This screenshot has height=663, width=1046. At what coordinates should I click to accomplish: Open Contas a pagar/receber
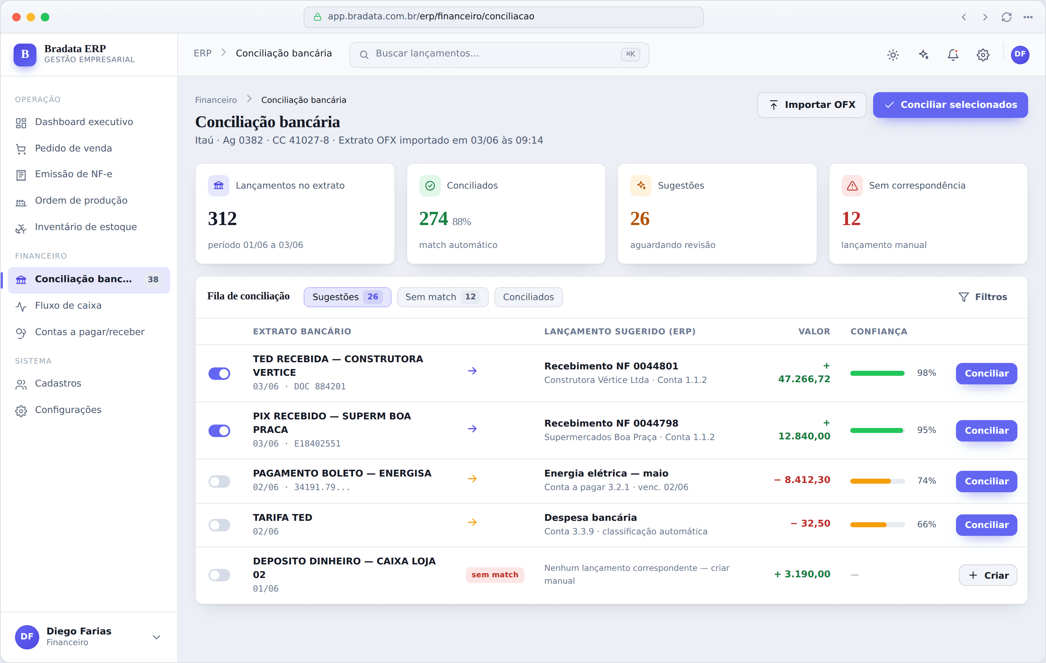[x=89, y=332]
